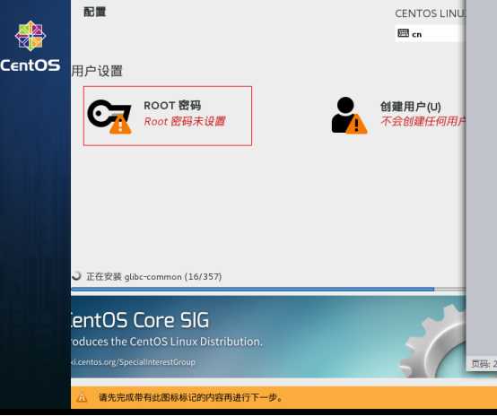Open the ROOT 密码 settings item

(168, 116)
